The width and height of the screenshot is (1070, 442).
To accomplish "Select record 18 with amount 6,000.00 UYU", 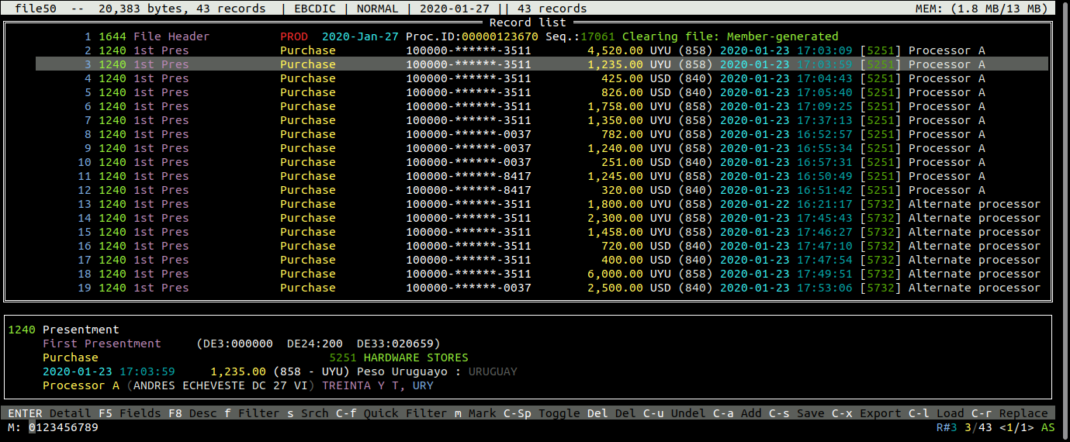I will click(x=466, y=274).
